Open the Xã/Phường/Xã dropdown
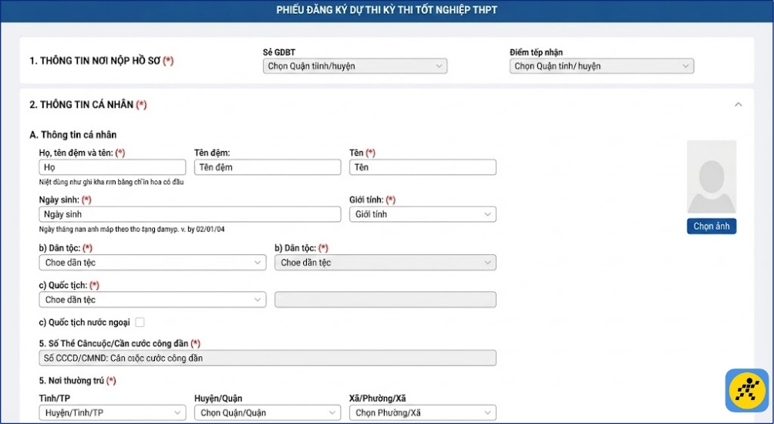The image size is (774, 424). [x=422, y=413]
